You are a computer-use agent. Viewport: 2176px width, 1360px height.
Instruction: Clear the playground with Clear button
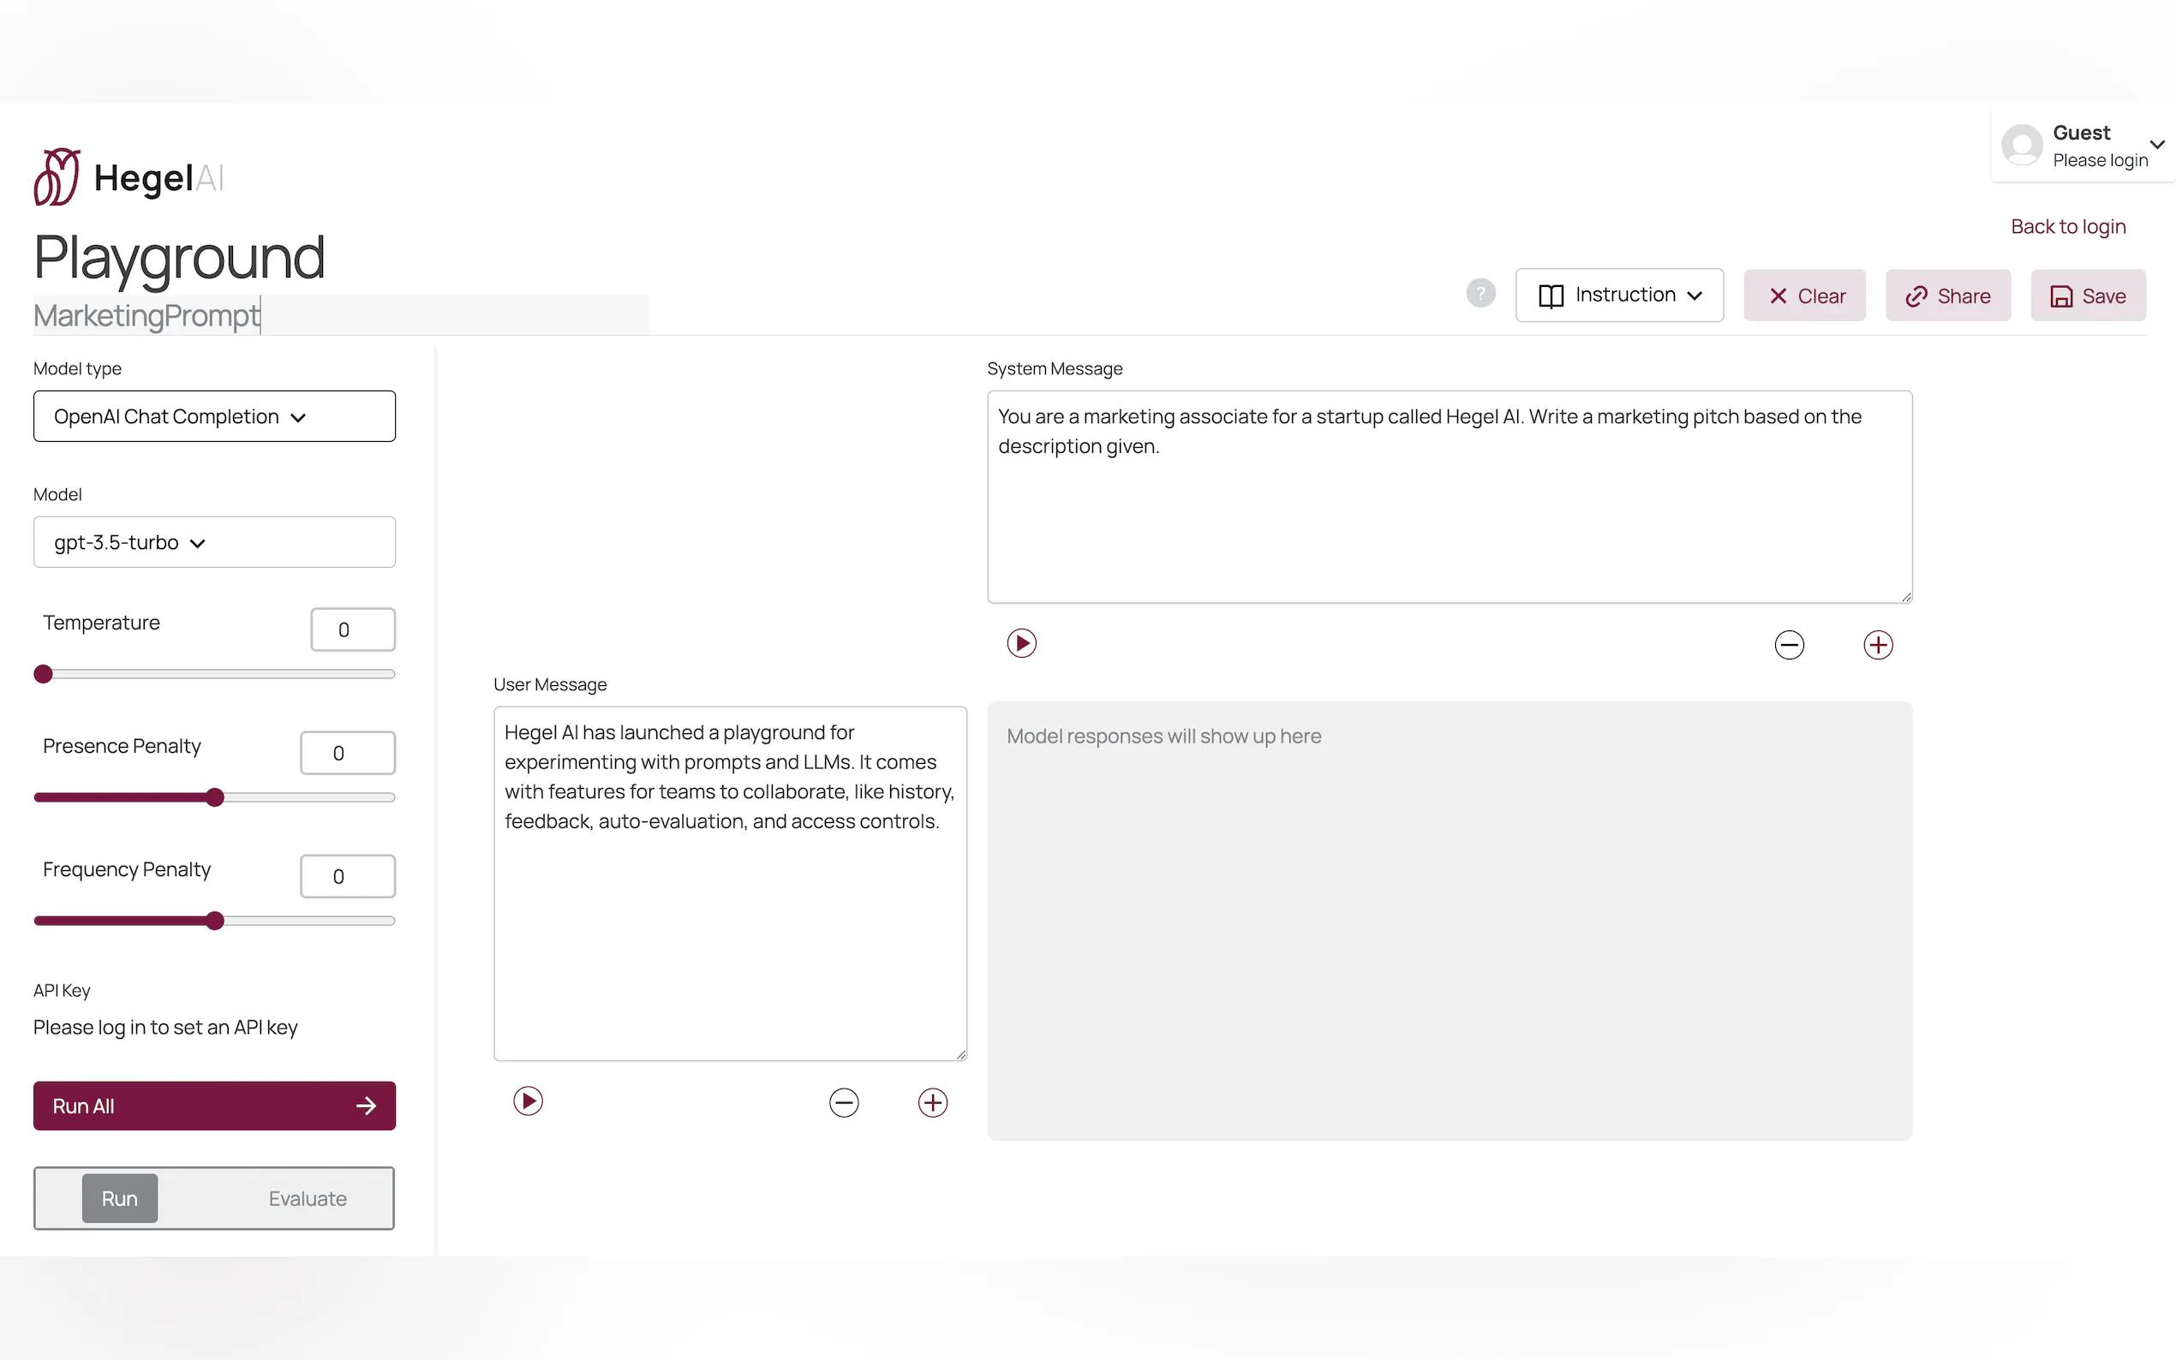(x=1804, y=296)
